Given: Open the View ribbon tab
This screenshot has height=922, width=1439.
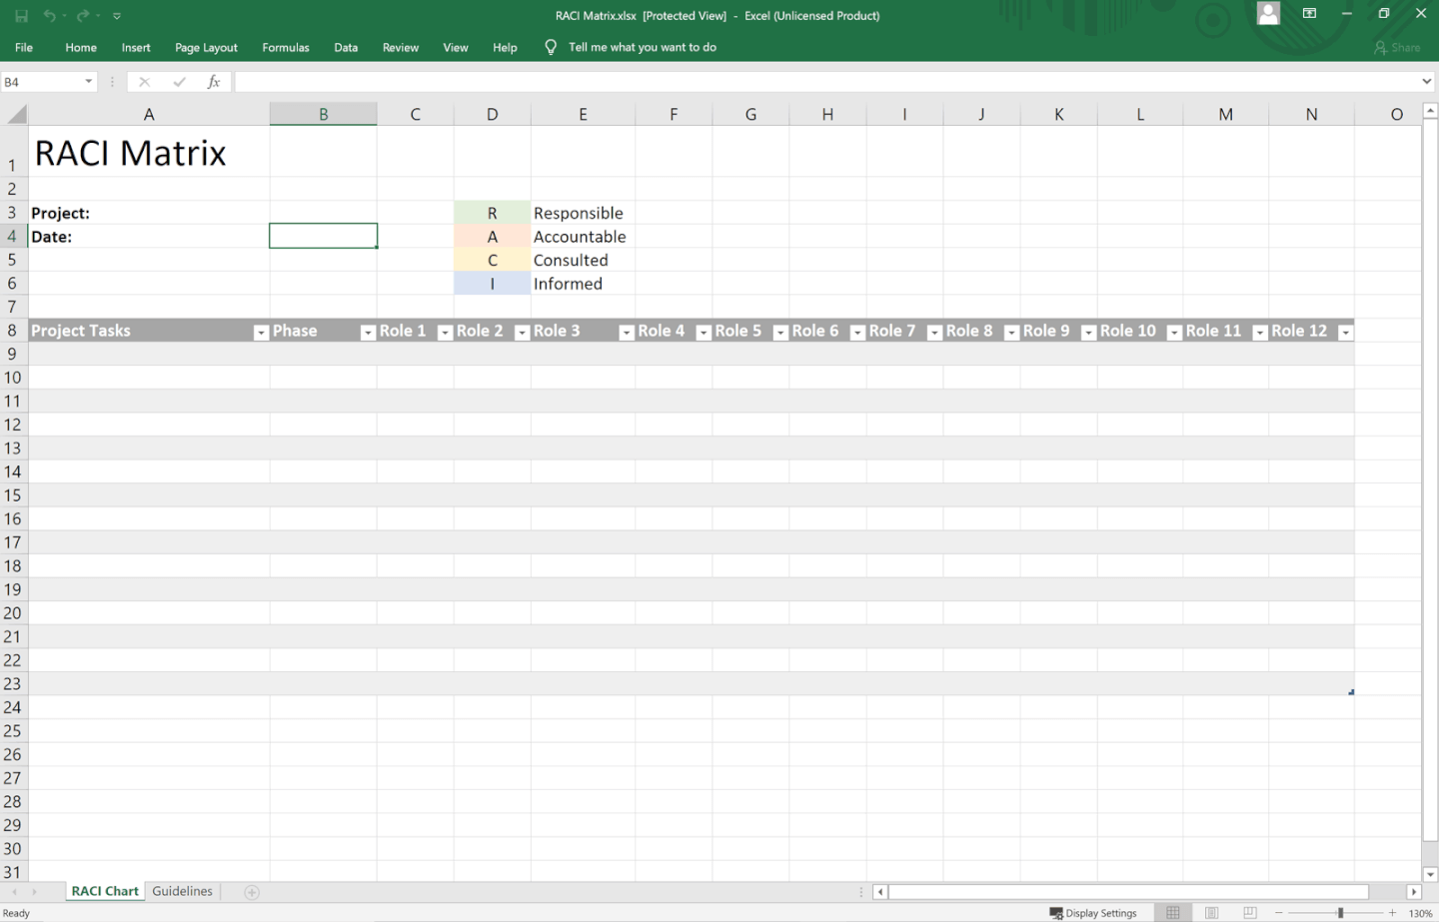Looking at the screenshot, I should 456,47.
